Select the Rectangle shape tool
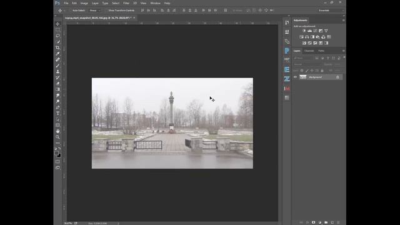The image size is (400, 225). 57,125
